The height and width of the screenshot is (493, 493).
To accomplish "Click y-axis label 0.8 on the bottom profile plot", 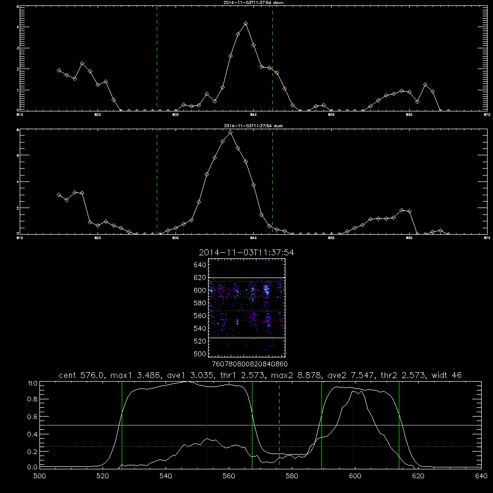I will [x=33, y=399].
